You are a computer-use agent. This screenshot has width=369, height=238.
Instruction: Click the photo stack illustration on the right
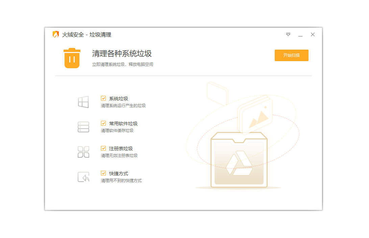tap(255, 115)
